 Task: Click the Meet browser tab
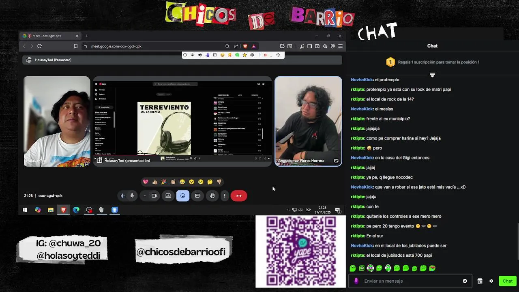50,36
